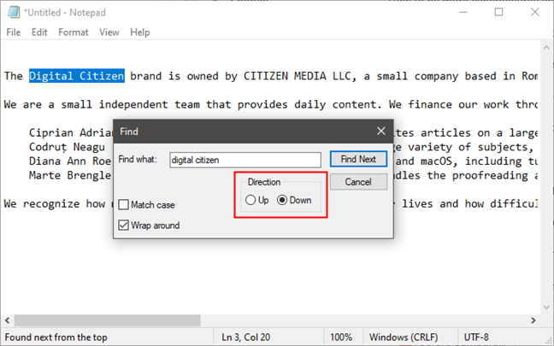Maximize the Notepad window

coord(499,12)
